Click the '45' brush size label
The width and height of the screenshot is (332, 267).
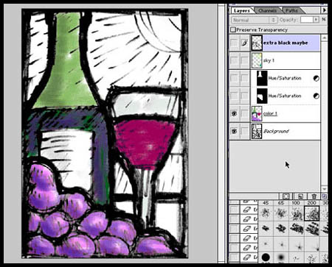coord(266,203)
